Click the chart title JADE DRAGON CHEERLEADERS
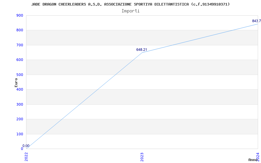The image size is (261, 163). click(x=130, y=4)
